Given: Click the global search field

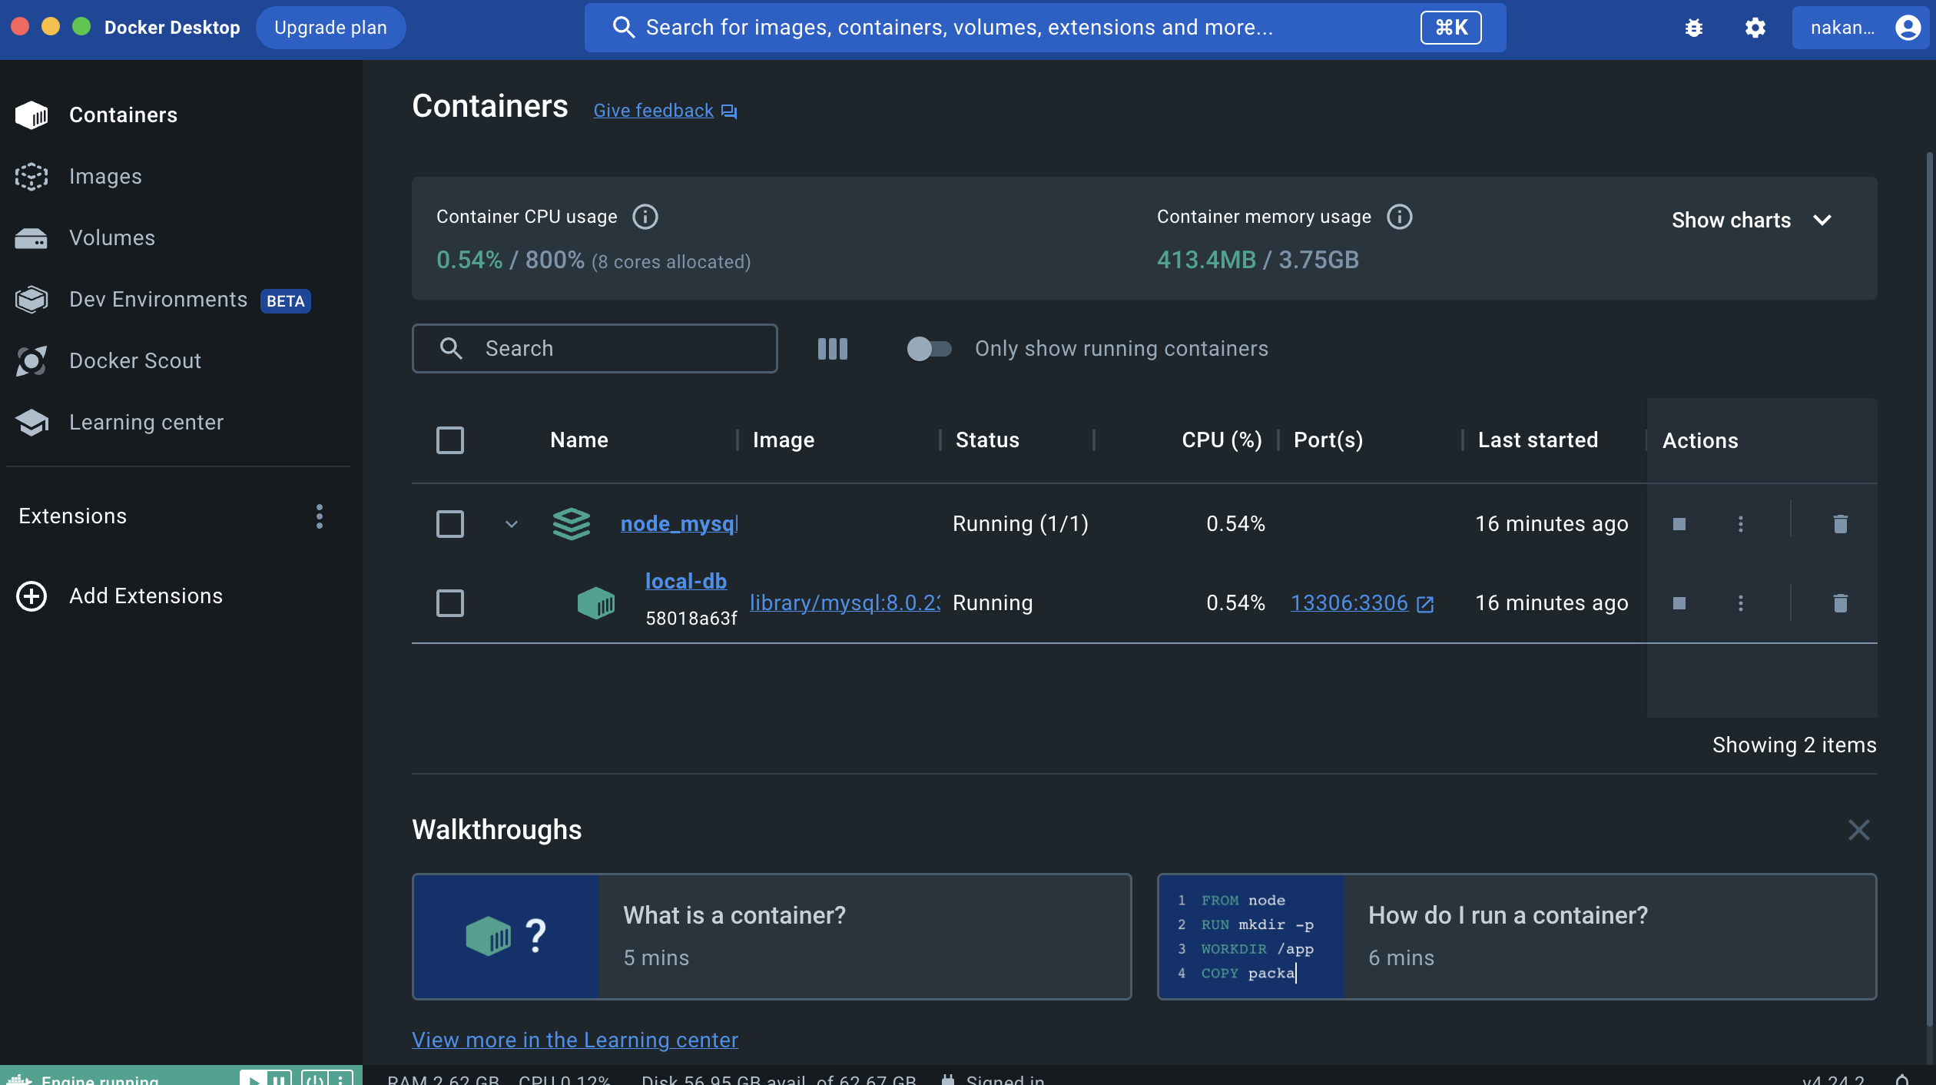Looking at the screenshot, I should pyautogui.click(x=1045, y=28).
